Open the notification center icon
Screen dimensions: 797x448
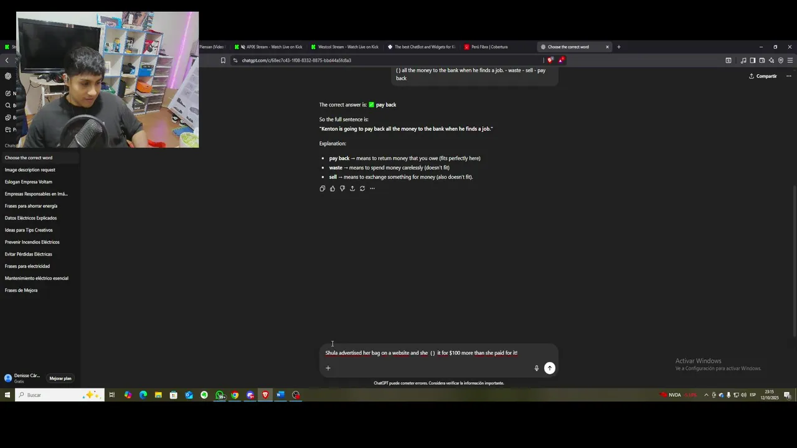coord(787,395)
